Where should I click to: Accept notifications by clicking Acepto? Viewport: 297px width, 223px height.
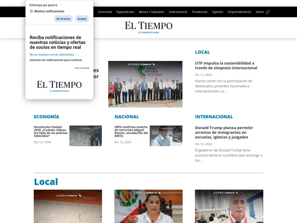(82, 18)
